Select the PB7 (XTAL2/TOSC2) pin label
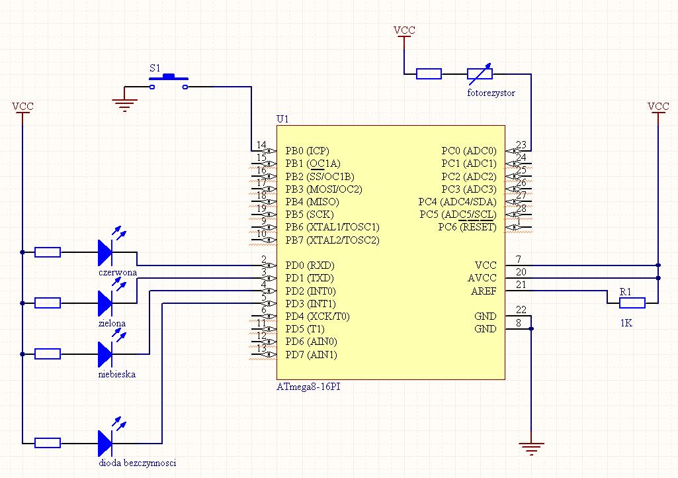This screenshot has width=678, height=478. click(x=332, y=240)
